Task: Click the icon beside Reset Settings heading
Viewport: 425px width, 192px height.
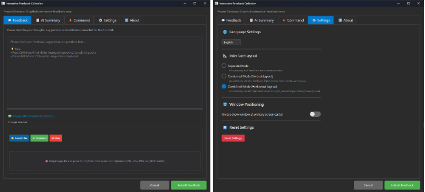Action: tap(225, 127)
